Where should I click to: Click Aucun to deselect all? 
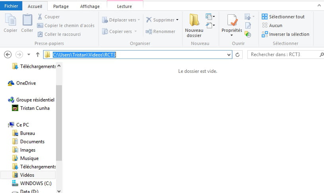pyautogui.click(x=272, y=25)
